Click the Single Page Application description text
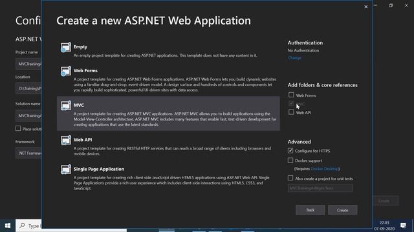 [171, 183]
